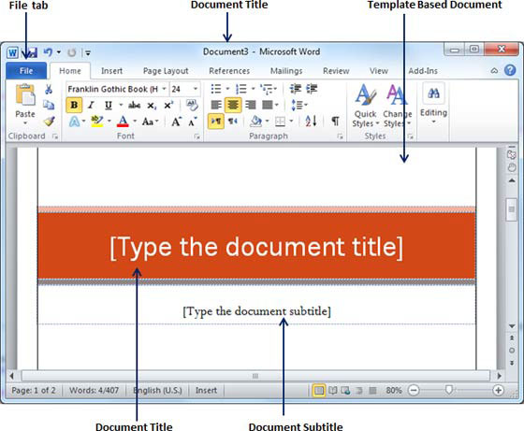Viewport: 524px width, 431px height.
Task: Select the Format Painter brush
Action: 49,122
